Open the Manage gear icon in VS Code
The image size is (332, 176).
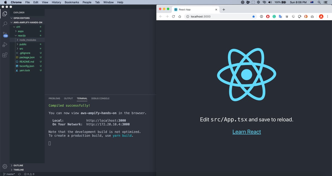pos(5,166)
